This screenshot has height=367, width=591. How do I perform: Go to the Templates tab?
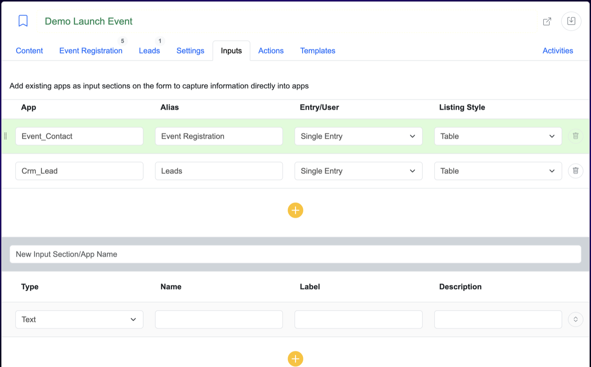point(318,51)
